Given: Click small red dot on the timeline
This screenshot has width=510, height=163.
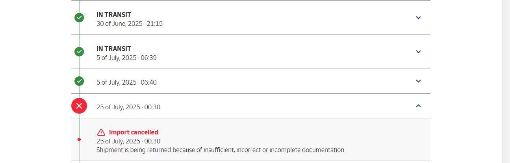Looking at the screenshot, I should (79, 139).
